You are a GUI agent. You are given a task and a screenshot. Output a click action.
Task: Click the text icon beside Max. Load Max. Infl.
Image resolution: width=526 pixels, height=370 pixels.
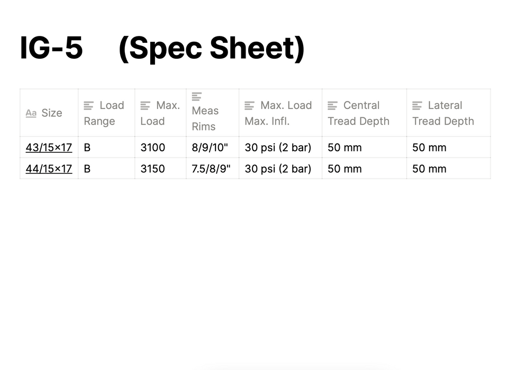pos(250,106)
